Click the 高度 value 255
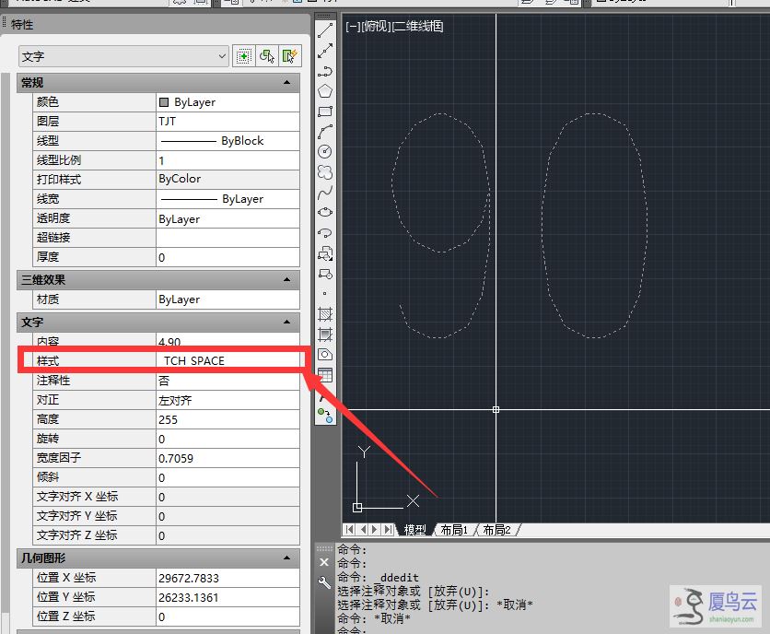 pos(227,419)
